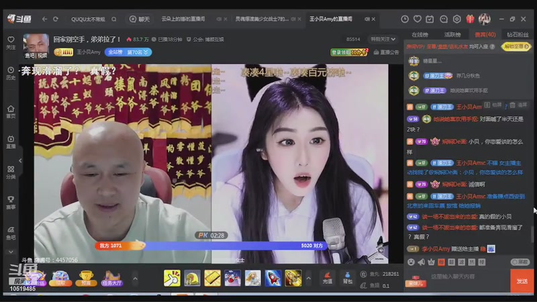This screenshot has width=537, height=302.
Task: Click the yellow 解锁至尊 button
Action: click(516, 46)
